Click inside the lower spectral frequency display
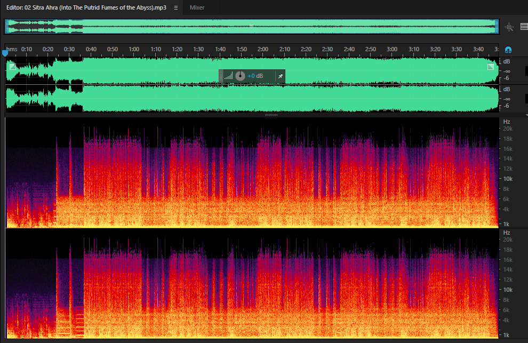528x343 pixels. [x=252, y=284]
